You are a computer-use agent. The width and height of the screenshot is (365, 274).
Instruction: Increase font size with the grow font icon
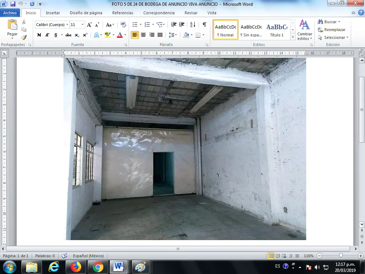[89, 25]
